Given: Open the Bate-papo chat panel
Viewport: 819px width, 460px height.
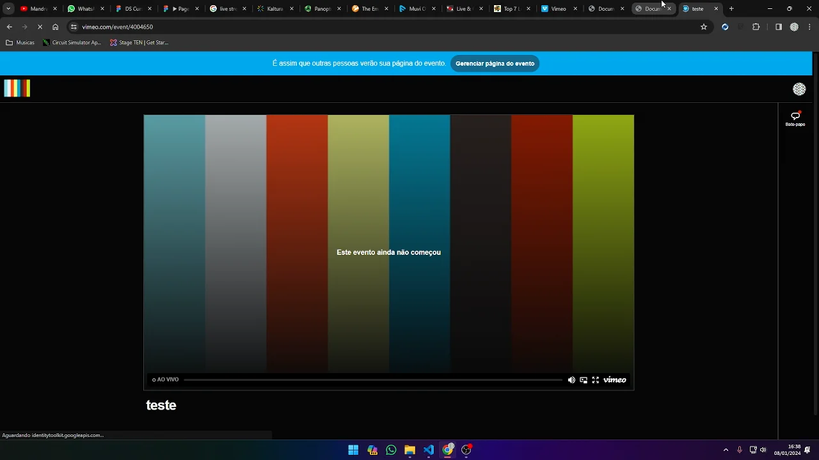Looking at the screenshot, I should [x=795, y=119].
